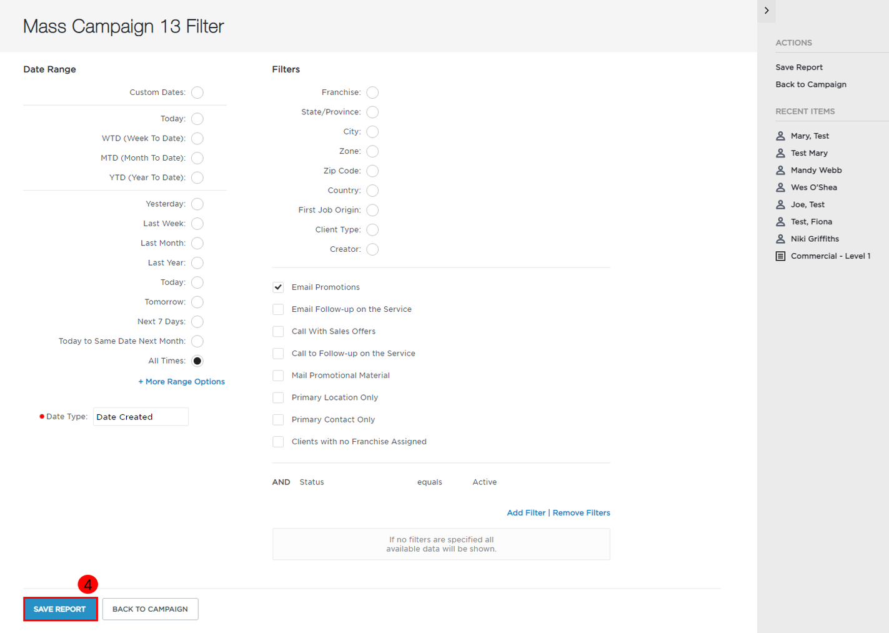Image resolution: width=889 pixels, height=633 pixels.
Task: Choose Save Report in Actions sidebar
Action: point(799,67)
